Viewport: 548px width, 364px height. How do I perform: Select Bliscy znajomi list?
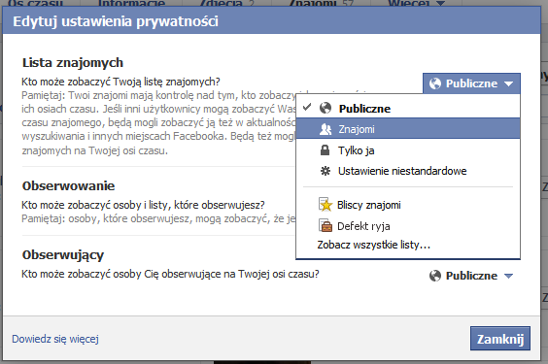(x=408, y=205)
